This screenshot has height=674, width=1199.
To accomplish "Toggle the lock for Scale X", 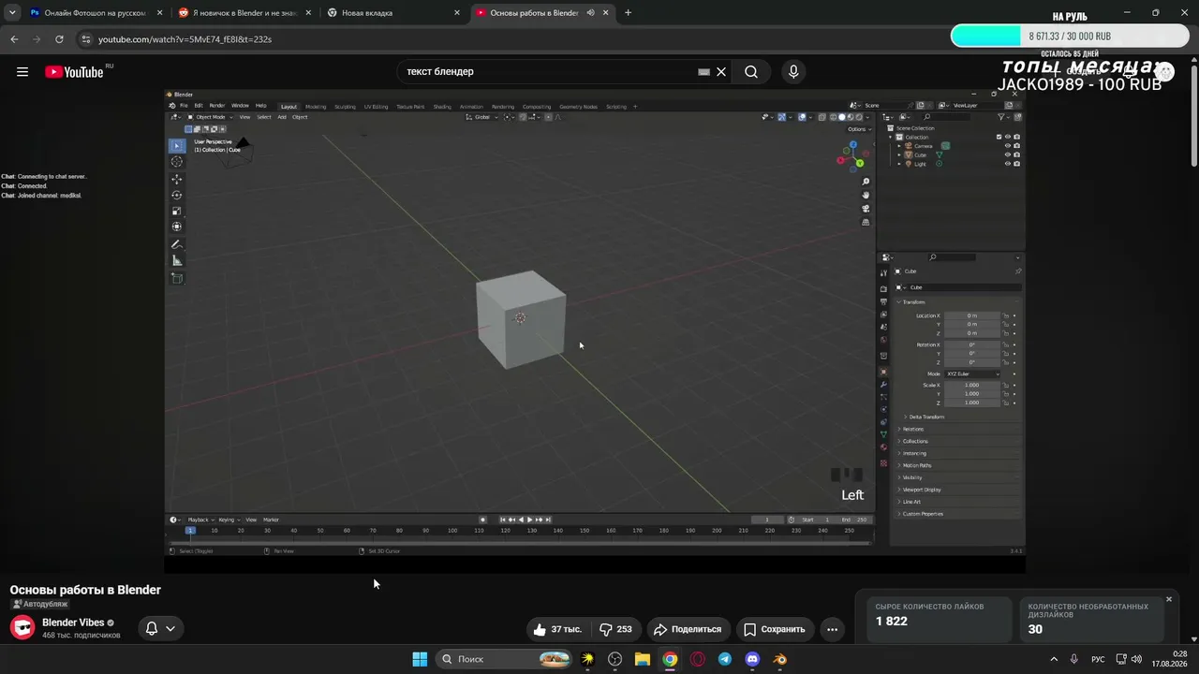I will pyautogui.click(x=1006, y=386).
